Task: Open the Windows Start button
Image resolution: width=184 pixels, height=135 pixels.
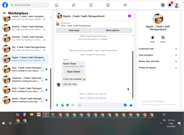Action: (x=3, y=123)
